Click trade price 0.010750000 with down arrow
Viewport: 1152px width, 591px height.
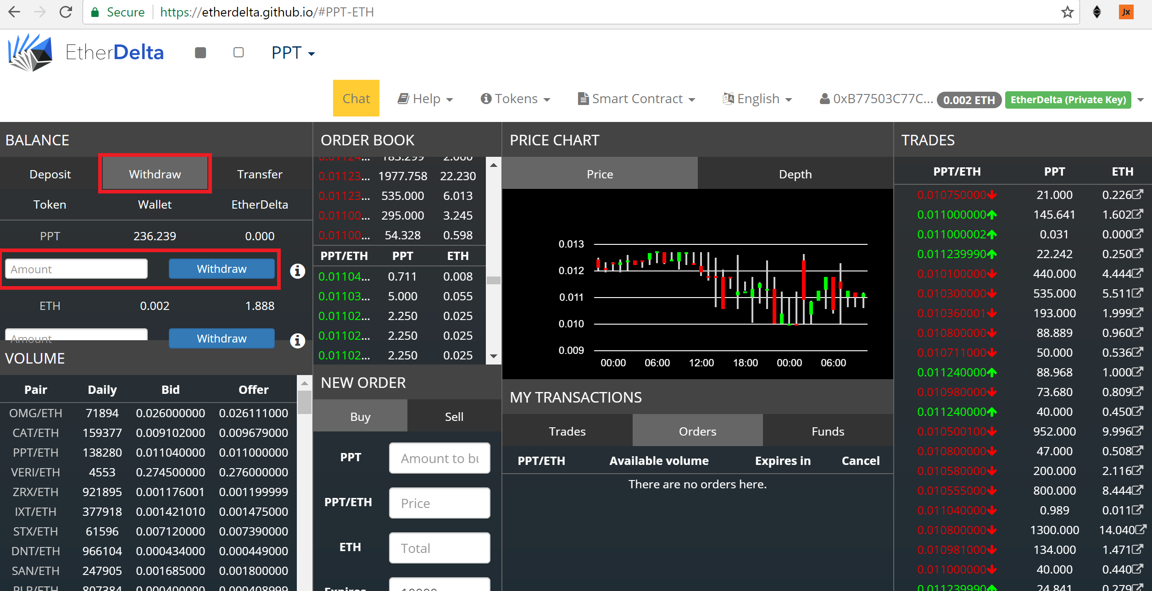point(957,195)
